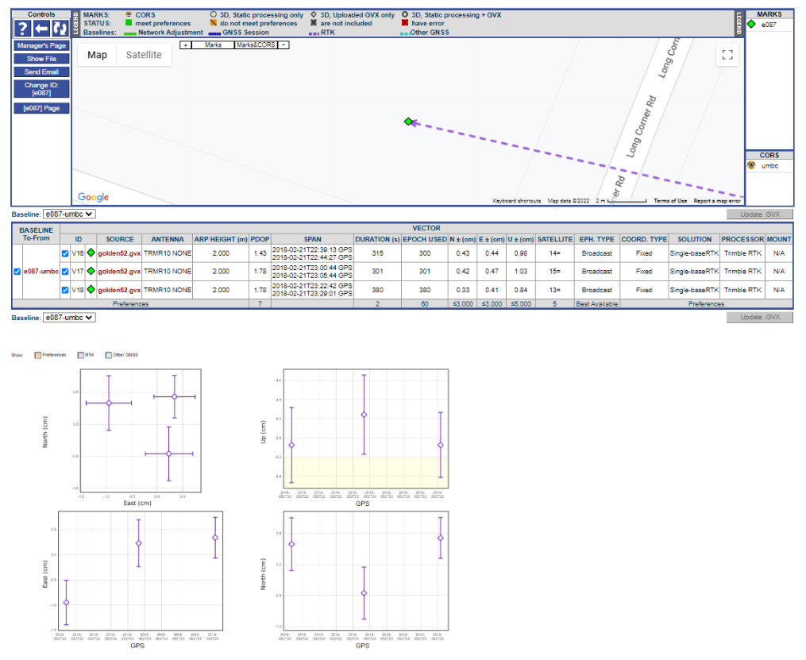The width and height of the screenshot is (806, 660).
Task: Toggle the RTK color swatch in chart legend
Action: [80, 355]
